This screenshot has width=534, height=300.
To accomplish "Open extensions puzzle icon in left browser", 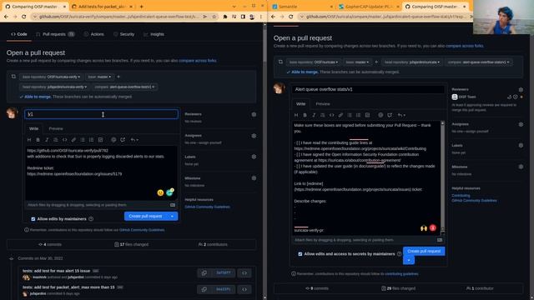I will [225, 17].
